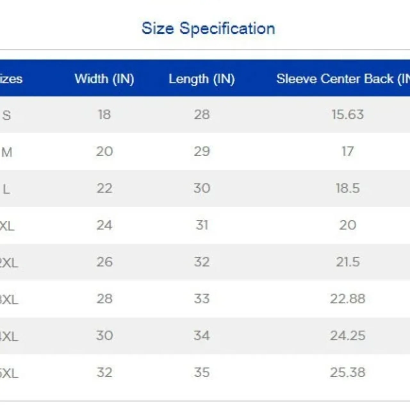Click width value 18 for size S
410x410 pixels.
[x=104, y=115]
